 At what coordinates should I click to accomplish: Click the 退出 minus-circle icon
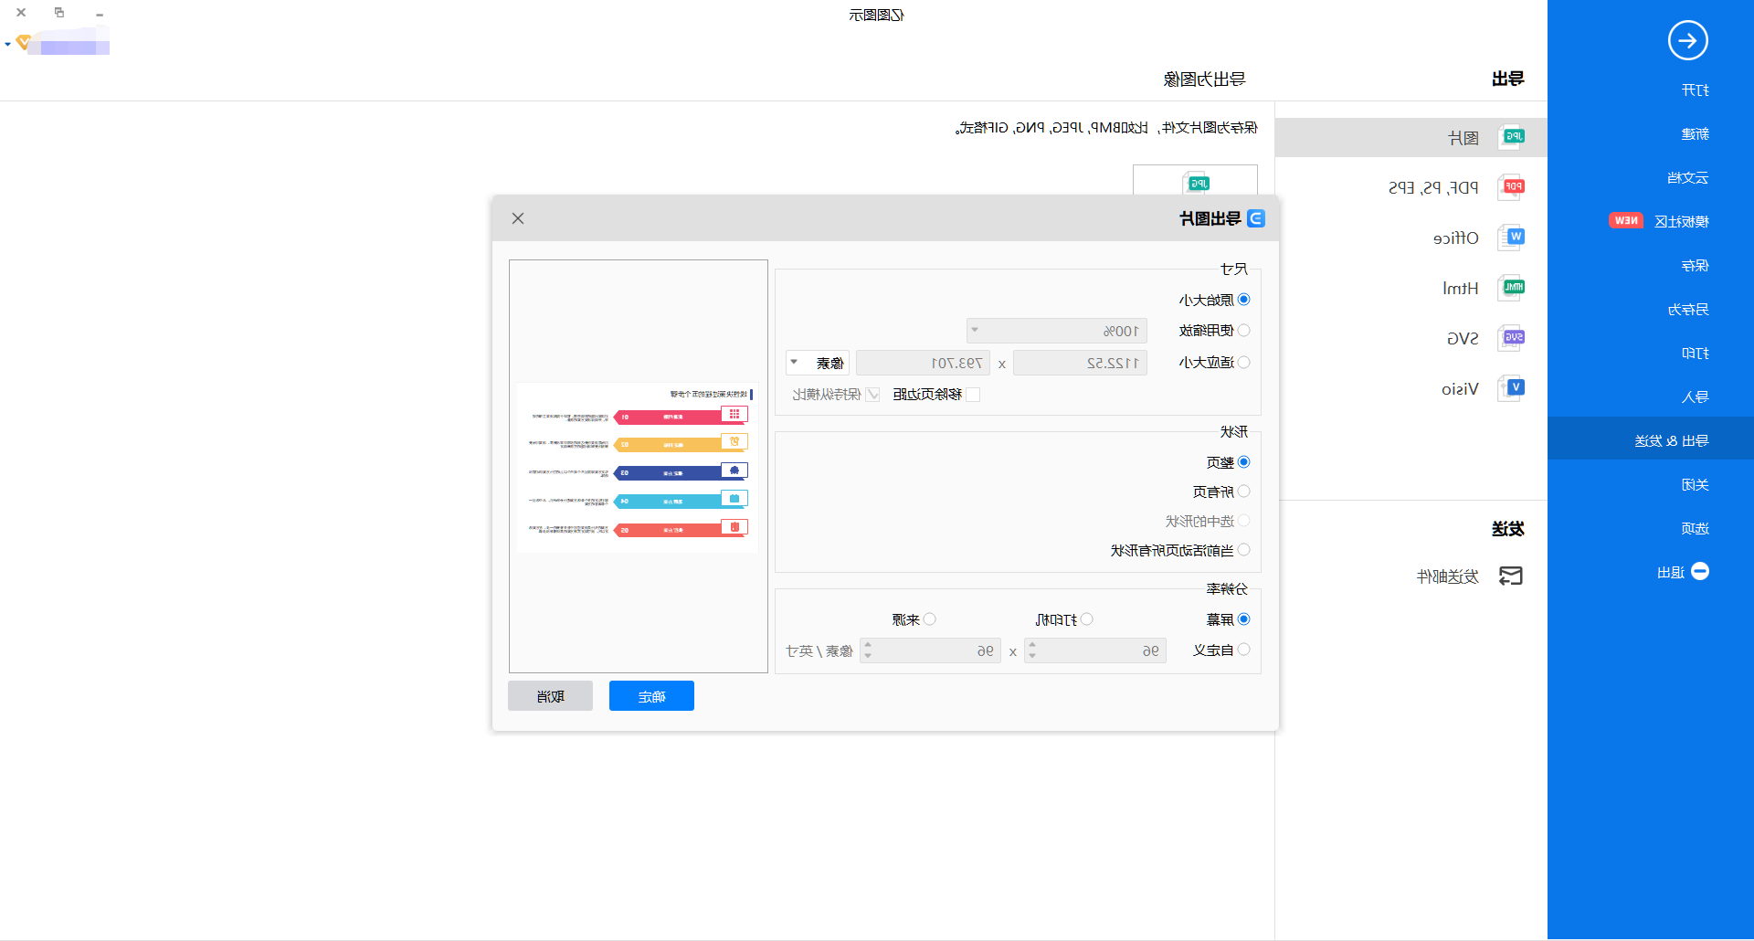point(1700,572)
